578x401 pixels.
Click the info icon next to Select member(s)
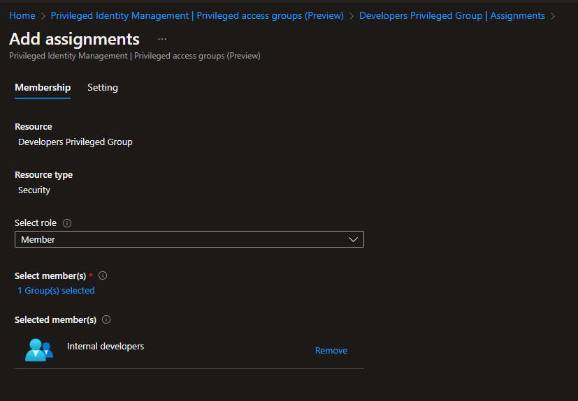pyautogui.click(x=103, y=275)
